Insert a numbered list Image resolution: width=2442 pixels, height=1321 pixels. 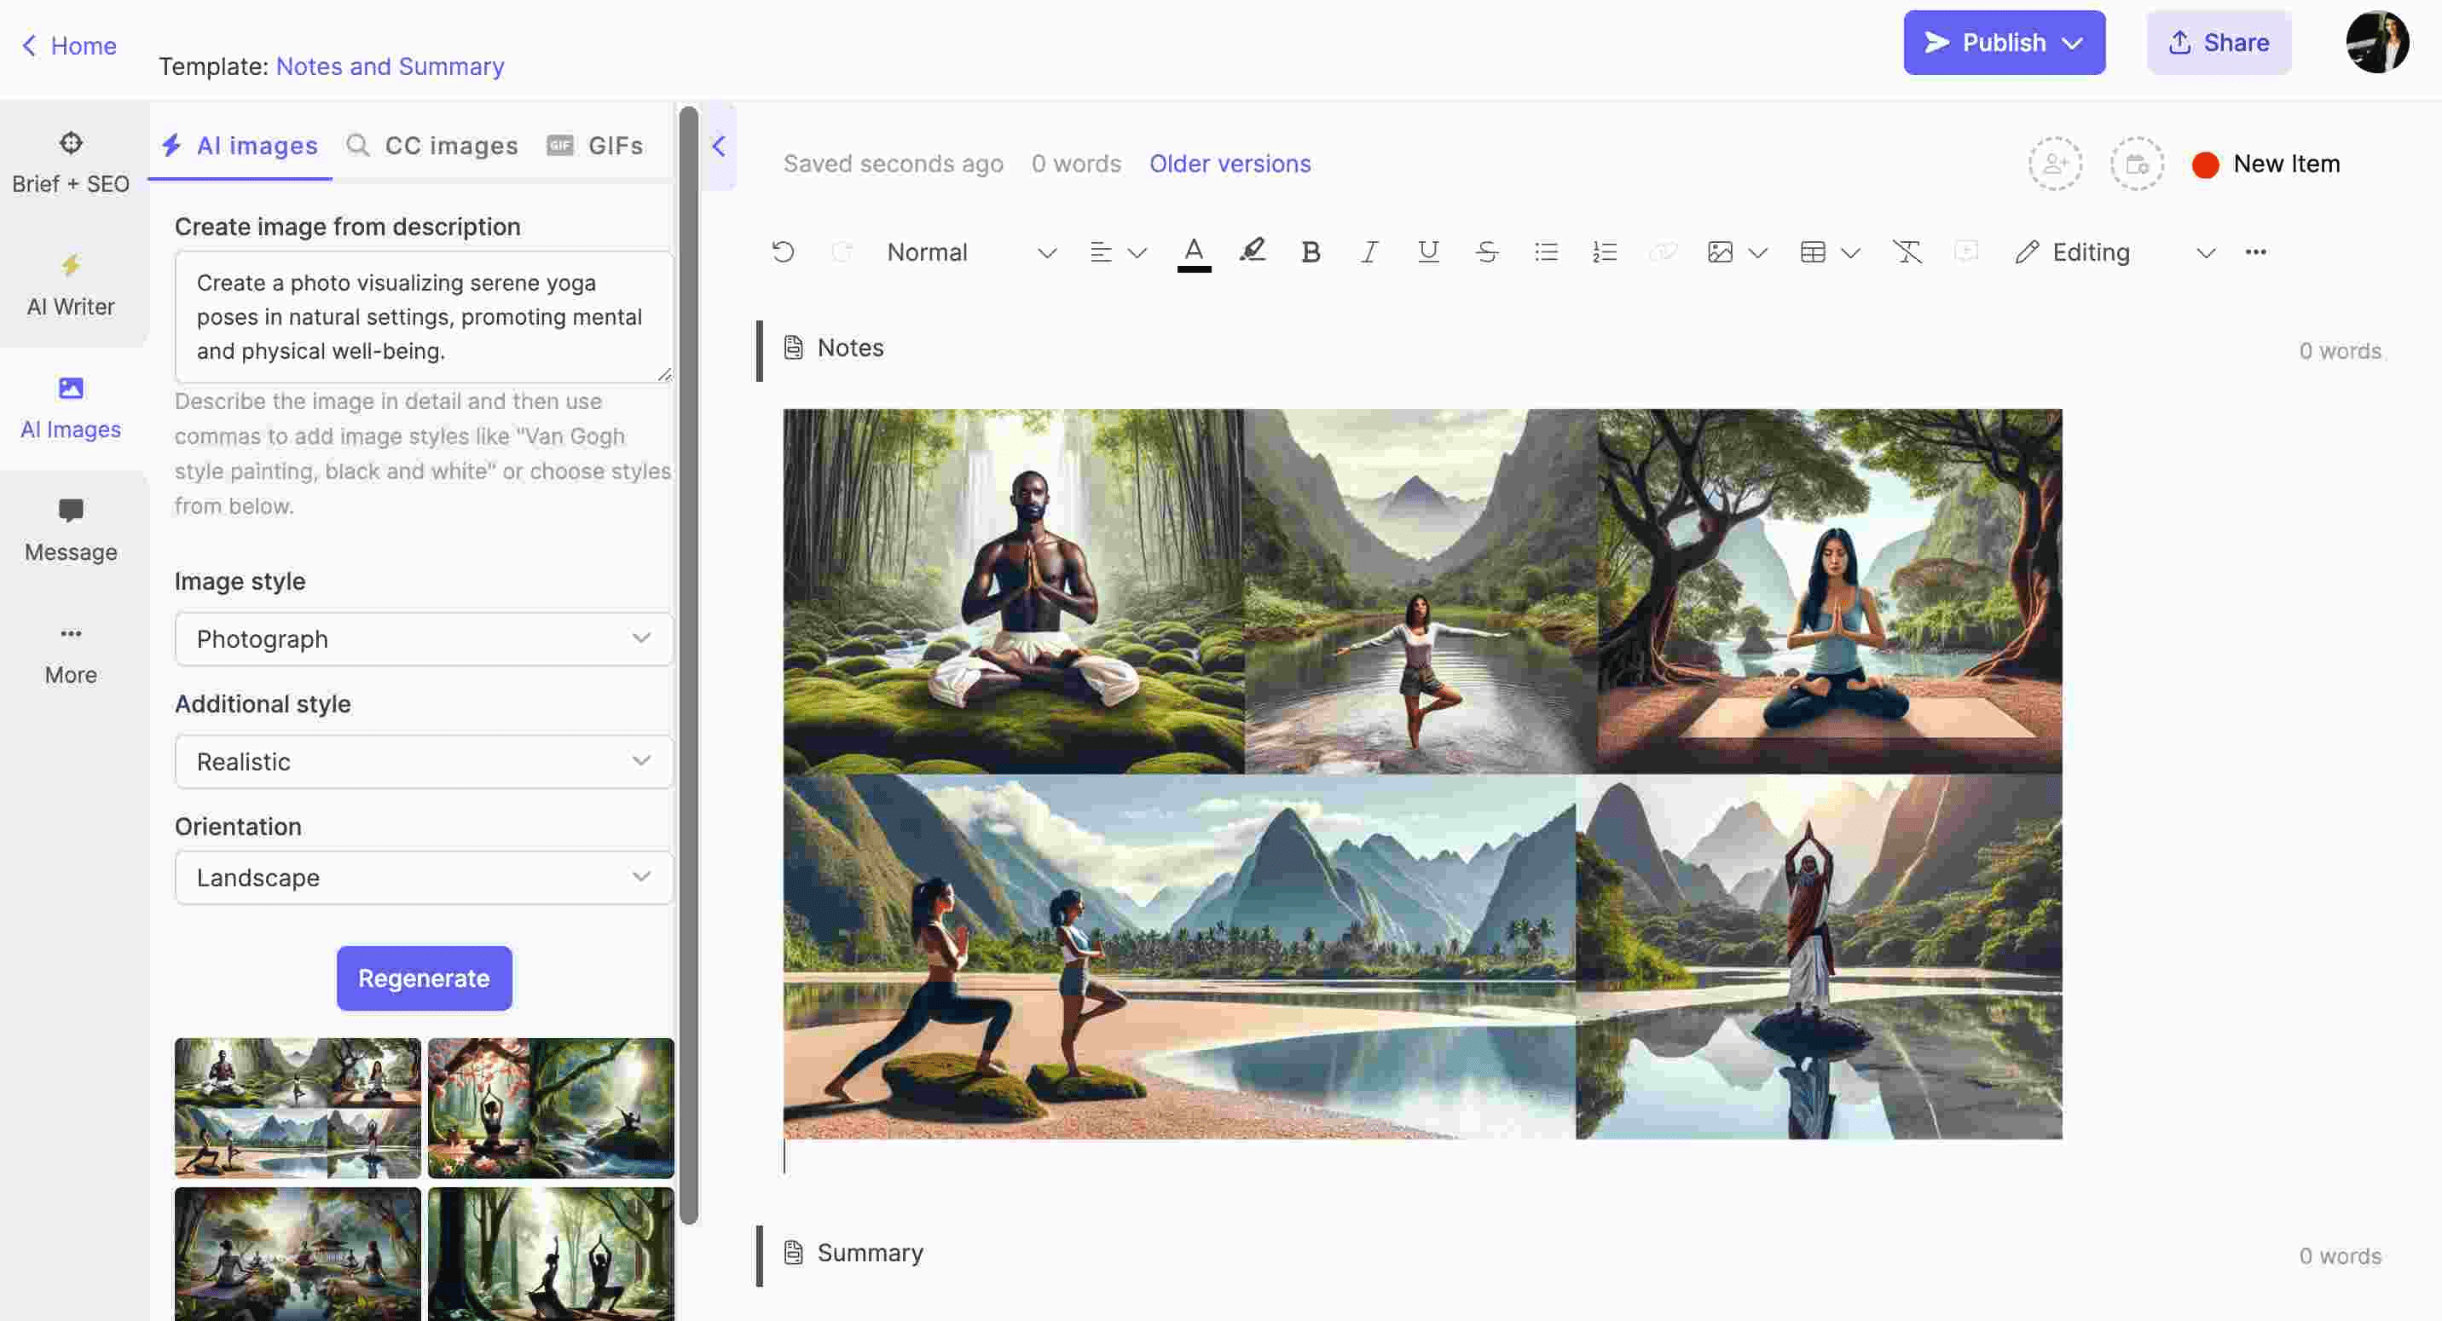[1604, 252]
